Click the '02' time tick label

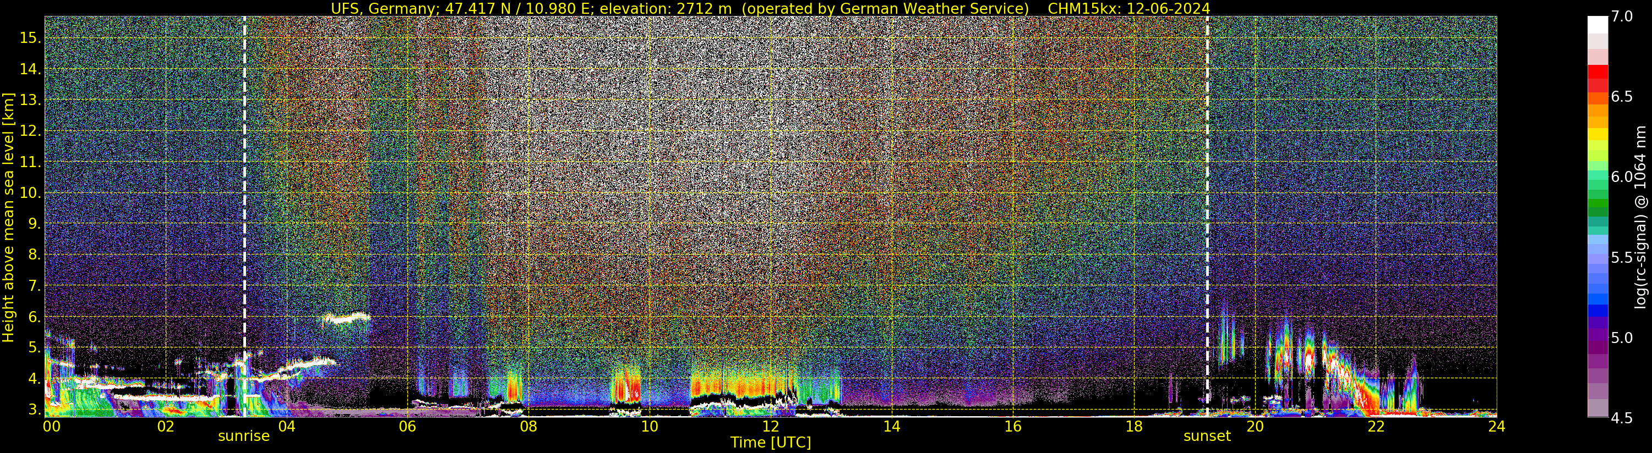(166, 427)
